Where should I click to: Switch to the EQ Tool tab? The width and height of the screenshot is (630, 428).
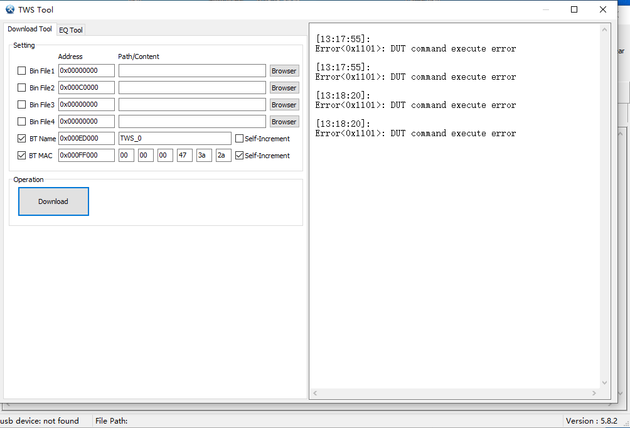pos(70,30)
